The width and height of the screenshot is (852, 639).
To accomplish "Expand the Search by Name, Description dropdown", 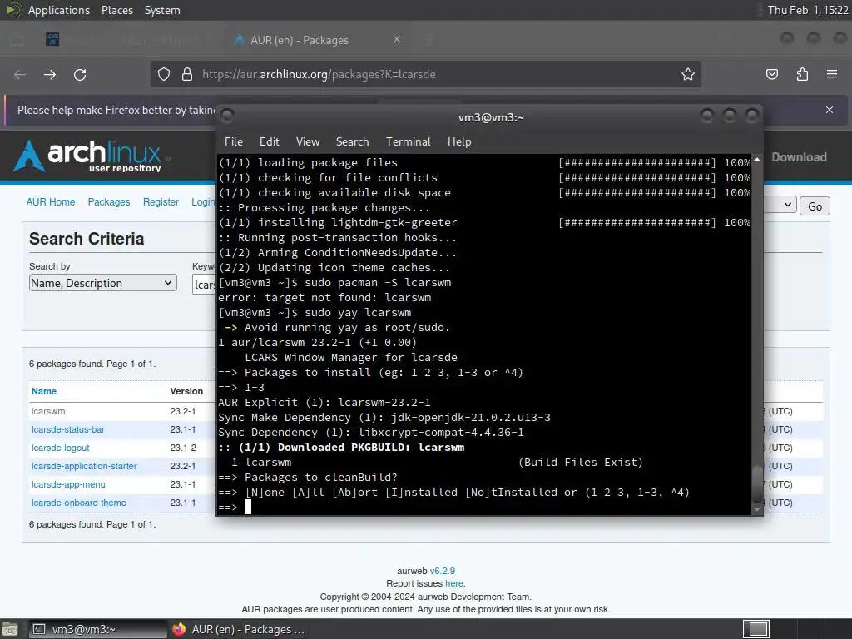I will (102, 283).
